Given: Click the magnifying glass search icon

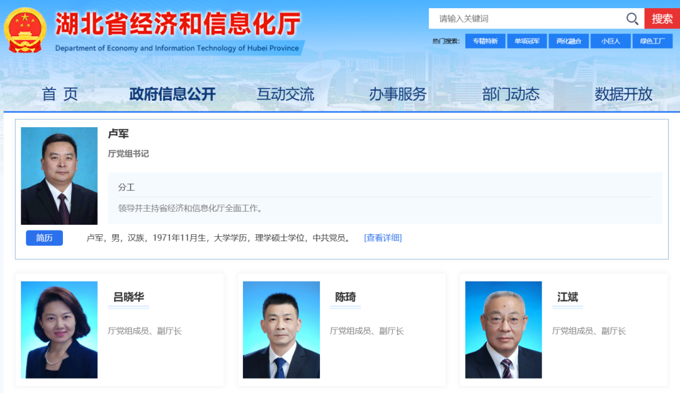Looking at the screenshot, I should (632, 19).
